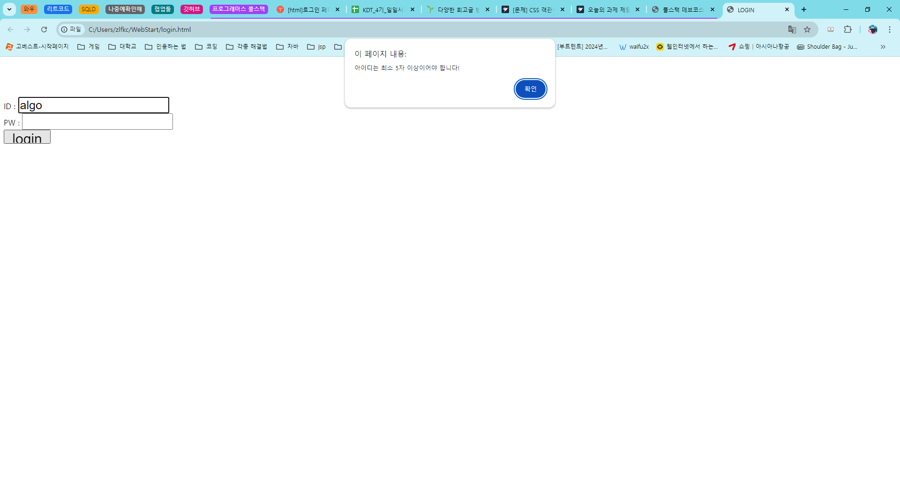Close the [html]로그인 tab
Image resolution: width=900 pixels, height=487 pixels.
coord(337,9)
